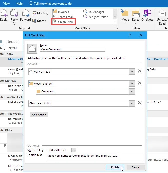Open the Microsoft account email
The width and height of the screenshot is (168, 173).
pos(12,168)
